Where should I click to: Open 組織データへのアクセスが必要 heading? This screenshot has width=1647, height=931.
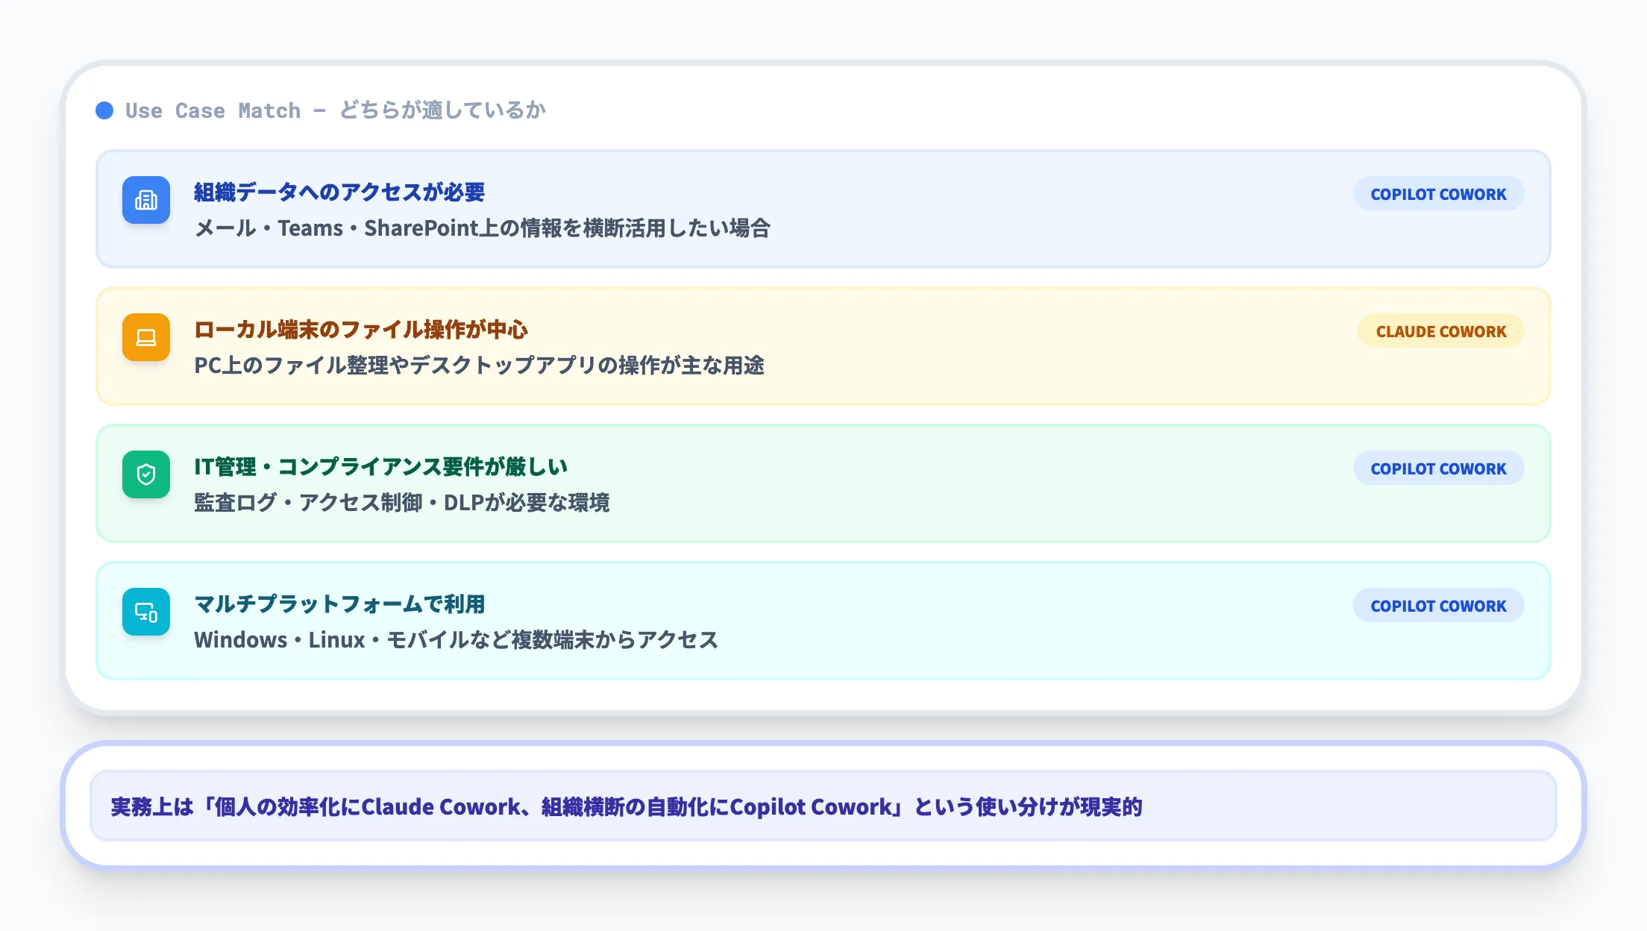(x=339, y=192)
